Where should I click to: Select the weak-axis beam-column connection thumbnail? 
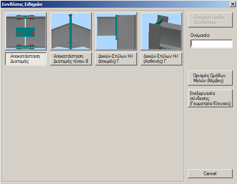pos(161,31)
